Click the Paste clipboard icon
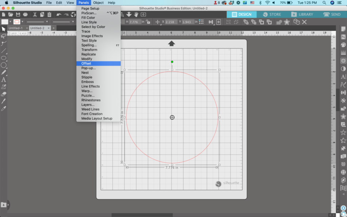The image size is (347, 217). 49,15
